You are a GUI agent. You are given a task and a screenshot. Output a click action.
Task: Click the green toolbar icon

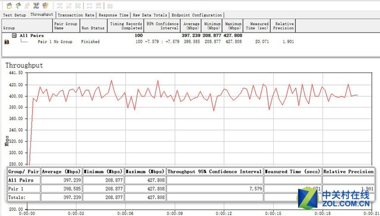click(x=18, y=5)
